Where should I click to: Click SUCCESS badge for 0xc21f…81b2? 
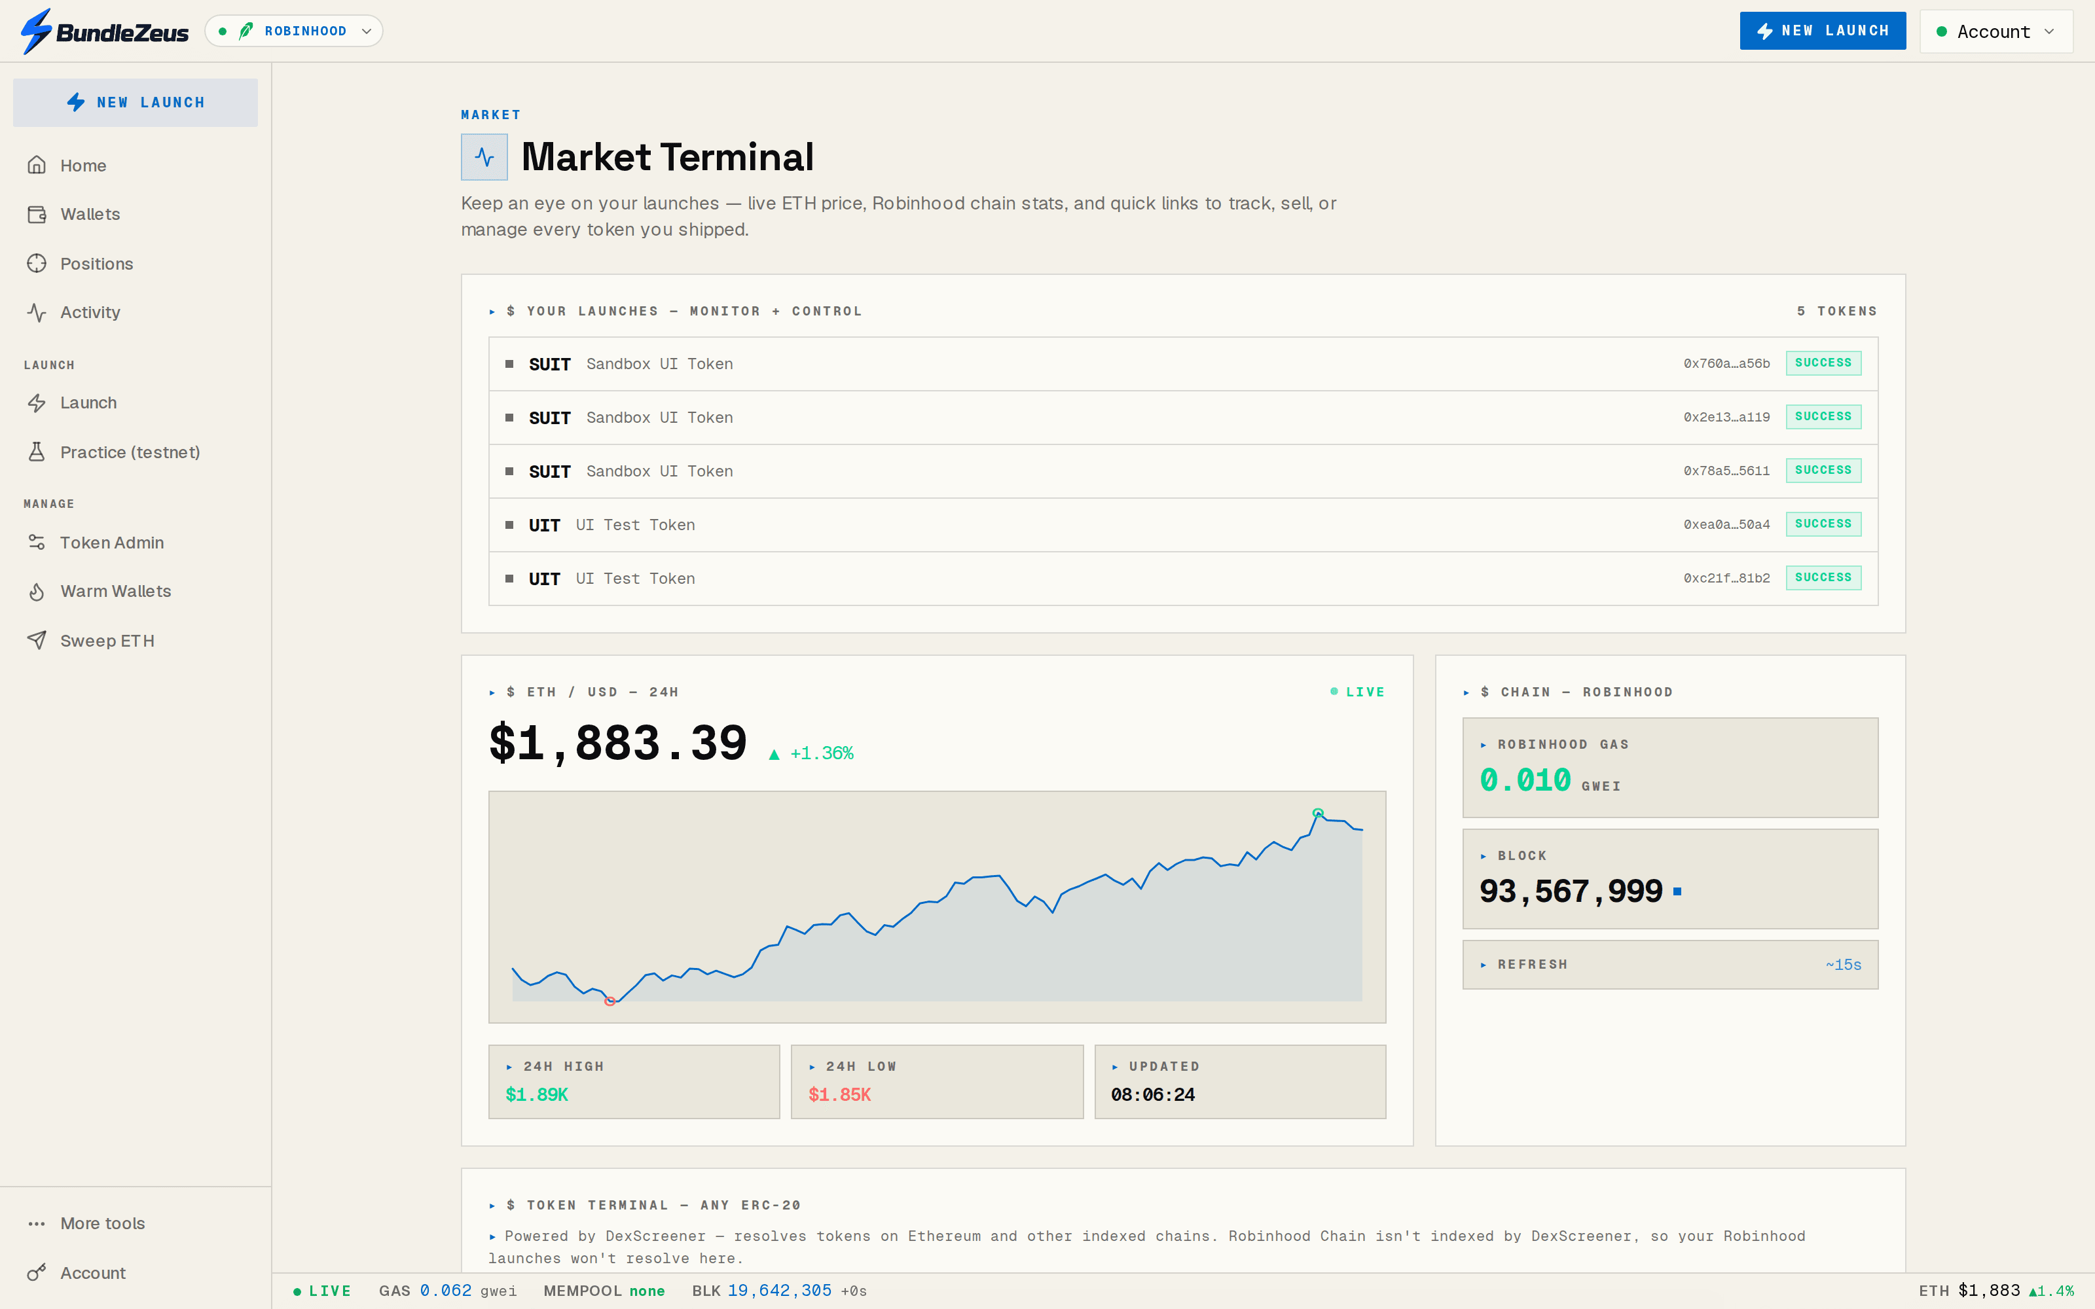click(1823, 577)
